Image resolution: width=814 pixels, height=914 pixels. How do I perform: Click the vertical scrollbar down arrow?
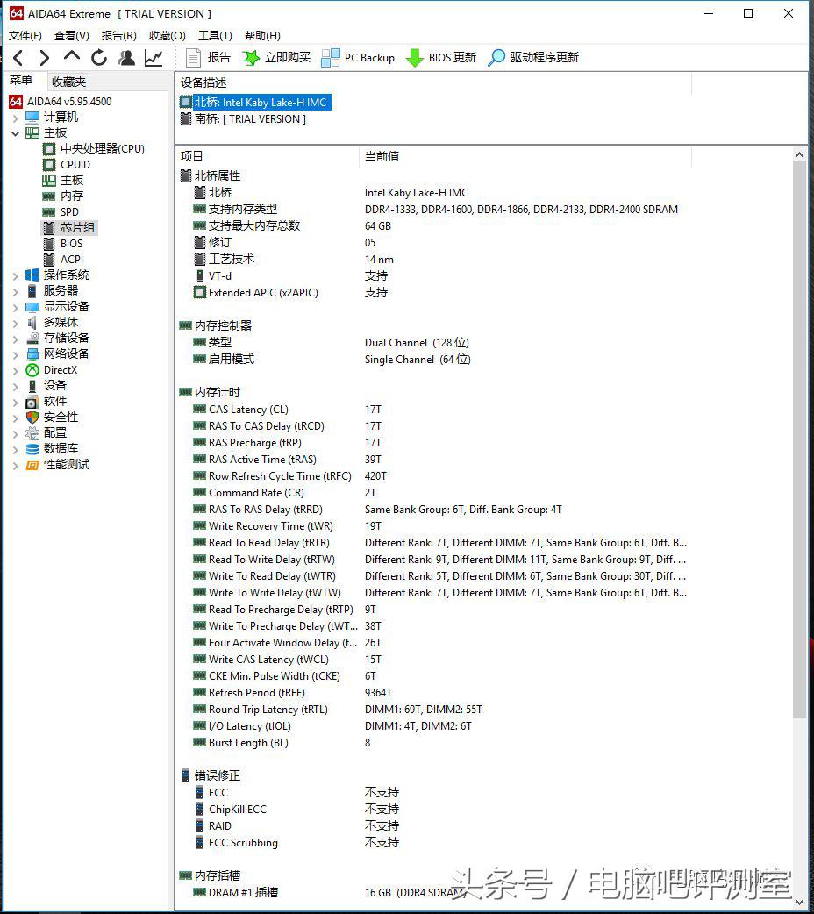[x=800, y=901]
